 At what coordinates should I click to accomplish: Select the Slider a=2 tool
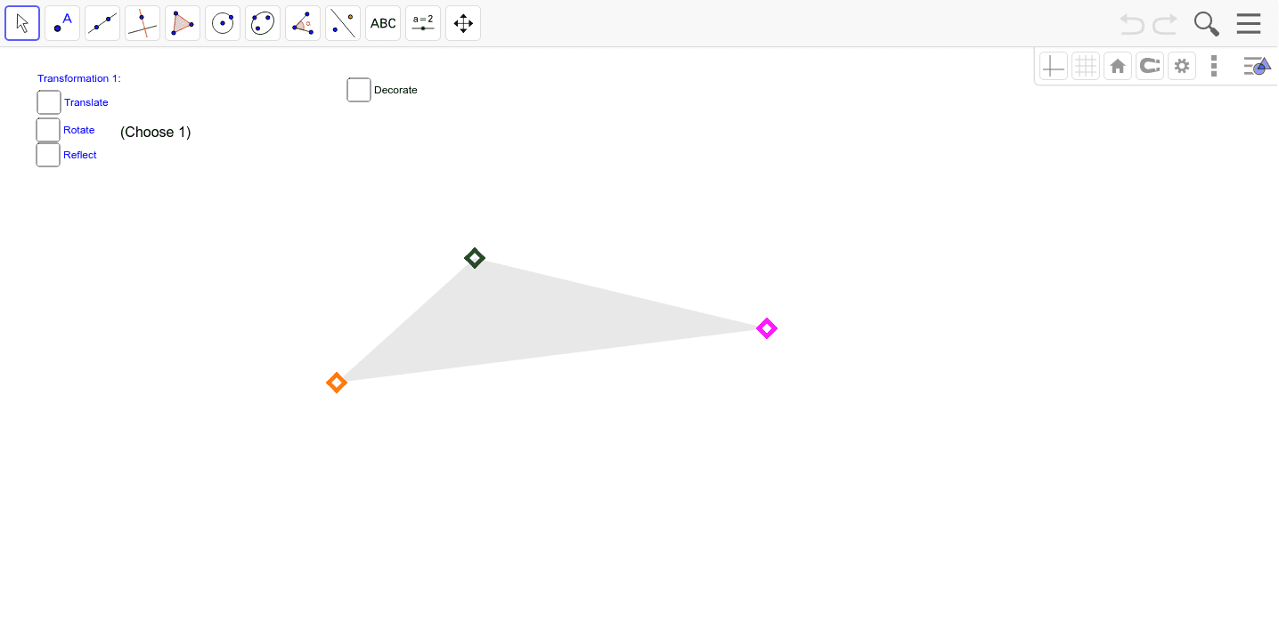click(423, 23)
